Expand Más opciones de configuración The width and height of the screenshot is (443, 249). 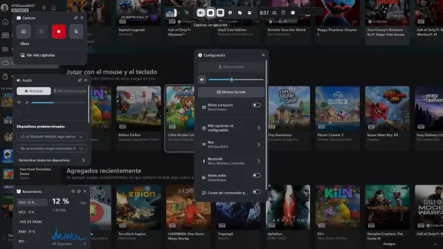point(231,128)
